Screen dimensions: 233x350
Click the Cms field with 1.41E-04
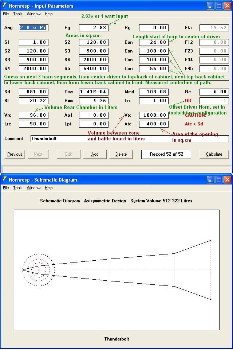[94, 92]
